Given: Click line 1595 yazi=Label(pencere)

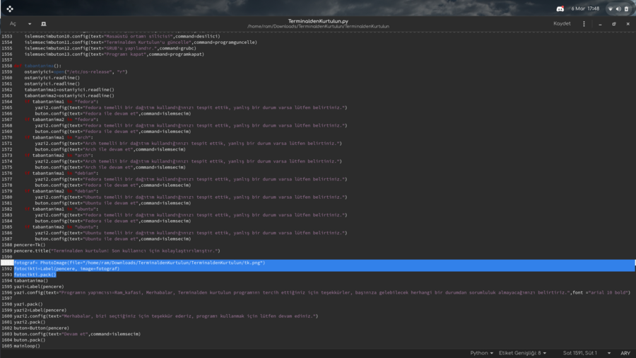Looking at the screenshot, I should pos(39,287).
